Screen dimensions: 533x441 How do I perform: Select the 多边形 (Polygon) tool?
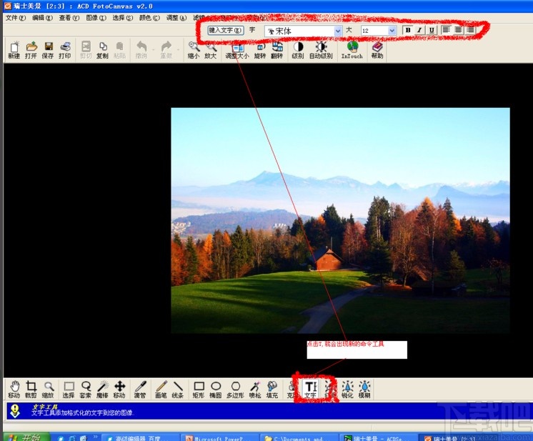pos(235,390)
